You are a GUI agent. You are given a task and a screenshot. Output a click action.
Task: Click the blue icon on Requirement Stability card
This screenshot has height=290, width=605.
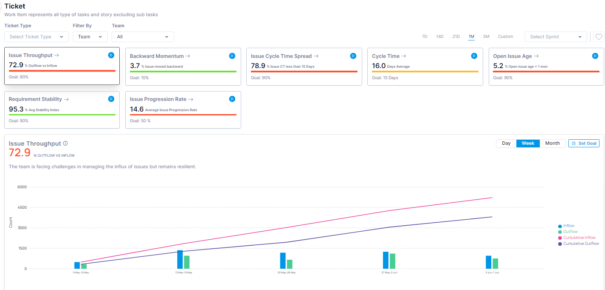111,99
